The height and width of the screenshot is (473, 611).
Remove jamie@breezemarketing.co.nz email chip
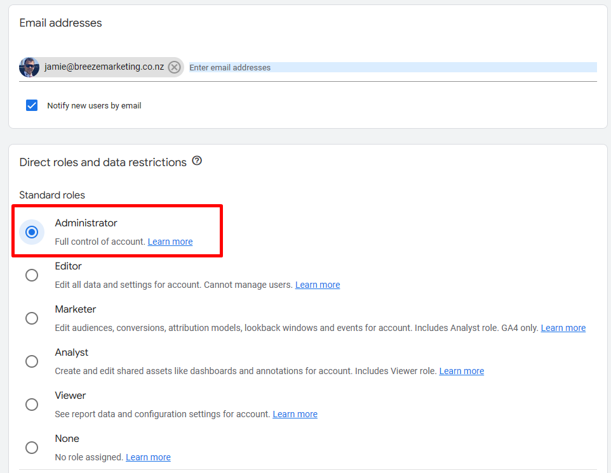(175, 67)
